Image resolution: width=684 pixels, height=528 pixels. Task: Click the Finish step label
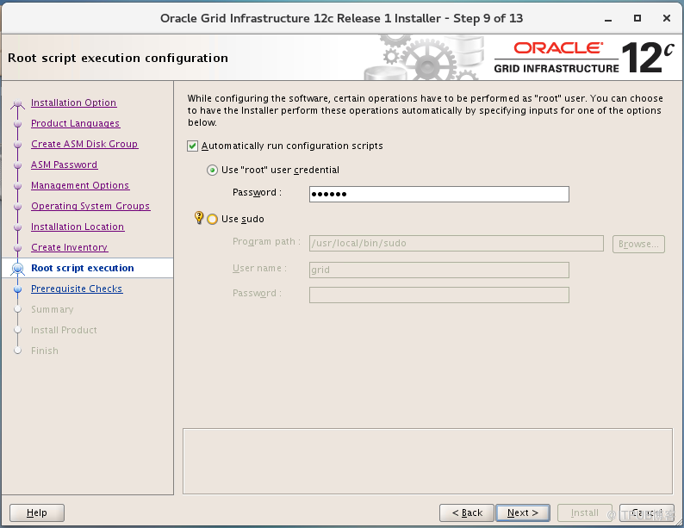[x=45, y=351]
